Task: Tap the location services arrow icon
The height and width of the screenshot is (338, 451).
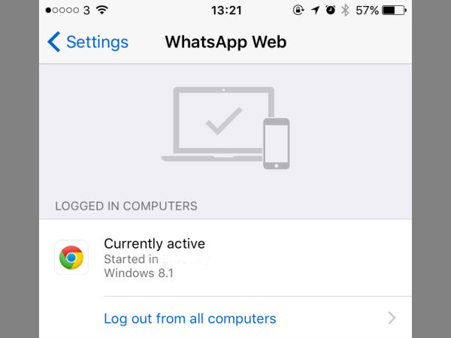Action: (316, 11)
